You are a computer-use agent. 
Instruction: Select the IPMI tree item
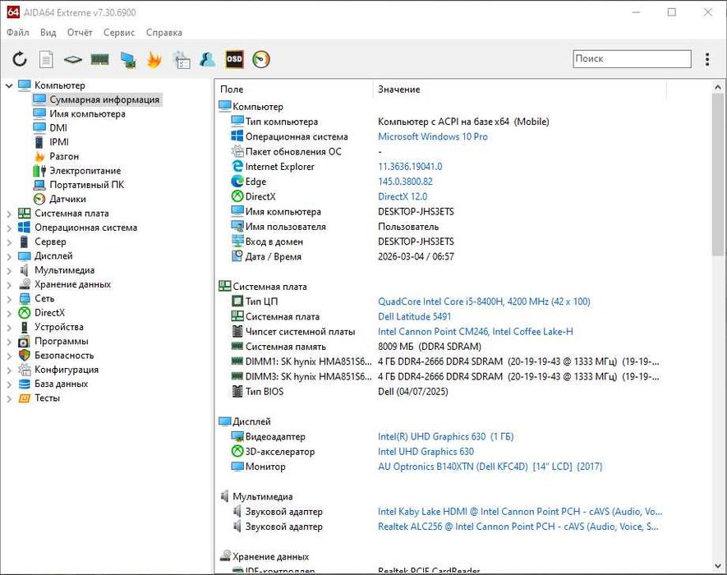tap(59, 142)
